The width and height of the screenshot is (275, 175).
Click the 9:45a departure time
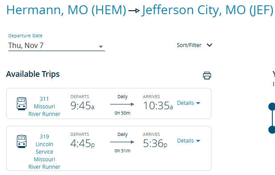pos(82,106)
